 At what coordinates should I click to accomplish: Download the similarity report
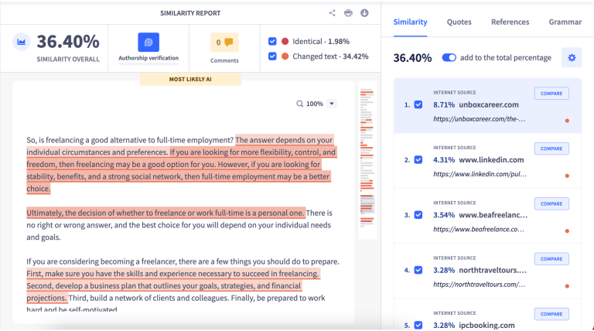tap(364, 13)
